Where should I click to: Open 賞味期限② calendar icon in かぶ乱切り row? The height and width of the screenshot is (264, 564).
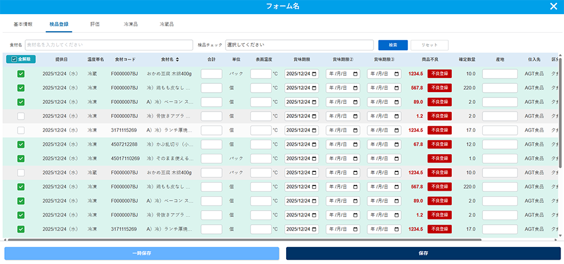tap(355, 144)
